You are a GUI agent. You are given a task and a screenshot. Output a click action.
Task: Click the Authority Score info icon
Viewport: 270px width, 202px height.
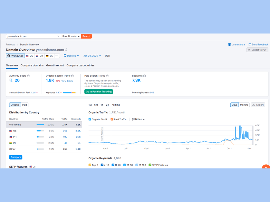[28, 76]
